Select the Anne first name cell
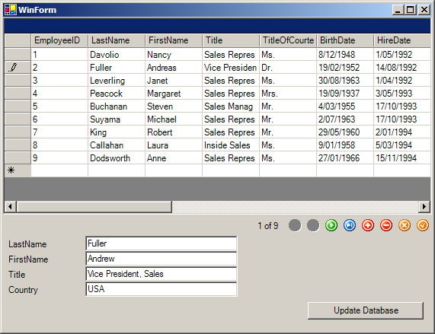This screenshot has width=435, height=334. pyautogui.click(x=174, y=157)
